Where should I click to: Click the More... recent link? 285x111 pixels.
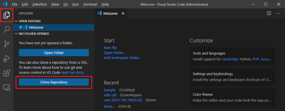click(x=109, y=106)
